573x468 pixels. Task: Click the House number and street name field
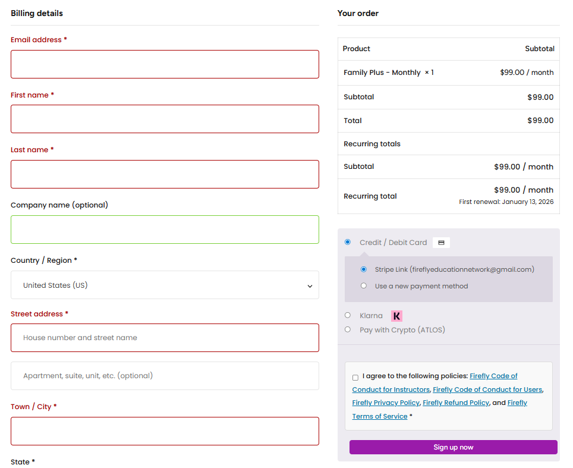165,338
